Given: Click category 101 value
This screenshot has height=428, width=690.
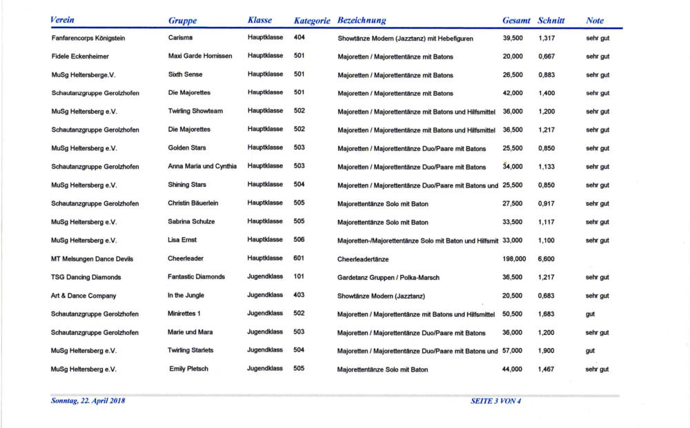Looking at the screenshot, I should [x=299, y=277].
